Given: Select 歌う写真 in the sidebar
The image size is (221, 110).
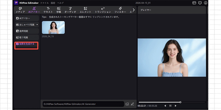Looking at the screenshot, I should (x=27, y=37).
